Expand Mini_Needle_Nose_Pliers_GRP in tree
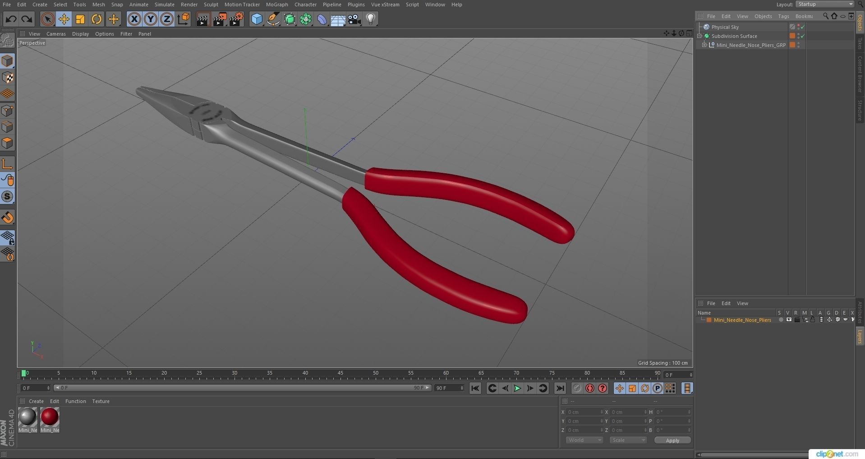Image resolution: width=865 pixels, height=459 pixels. click(x=704, y=45)
